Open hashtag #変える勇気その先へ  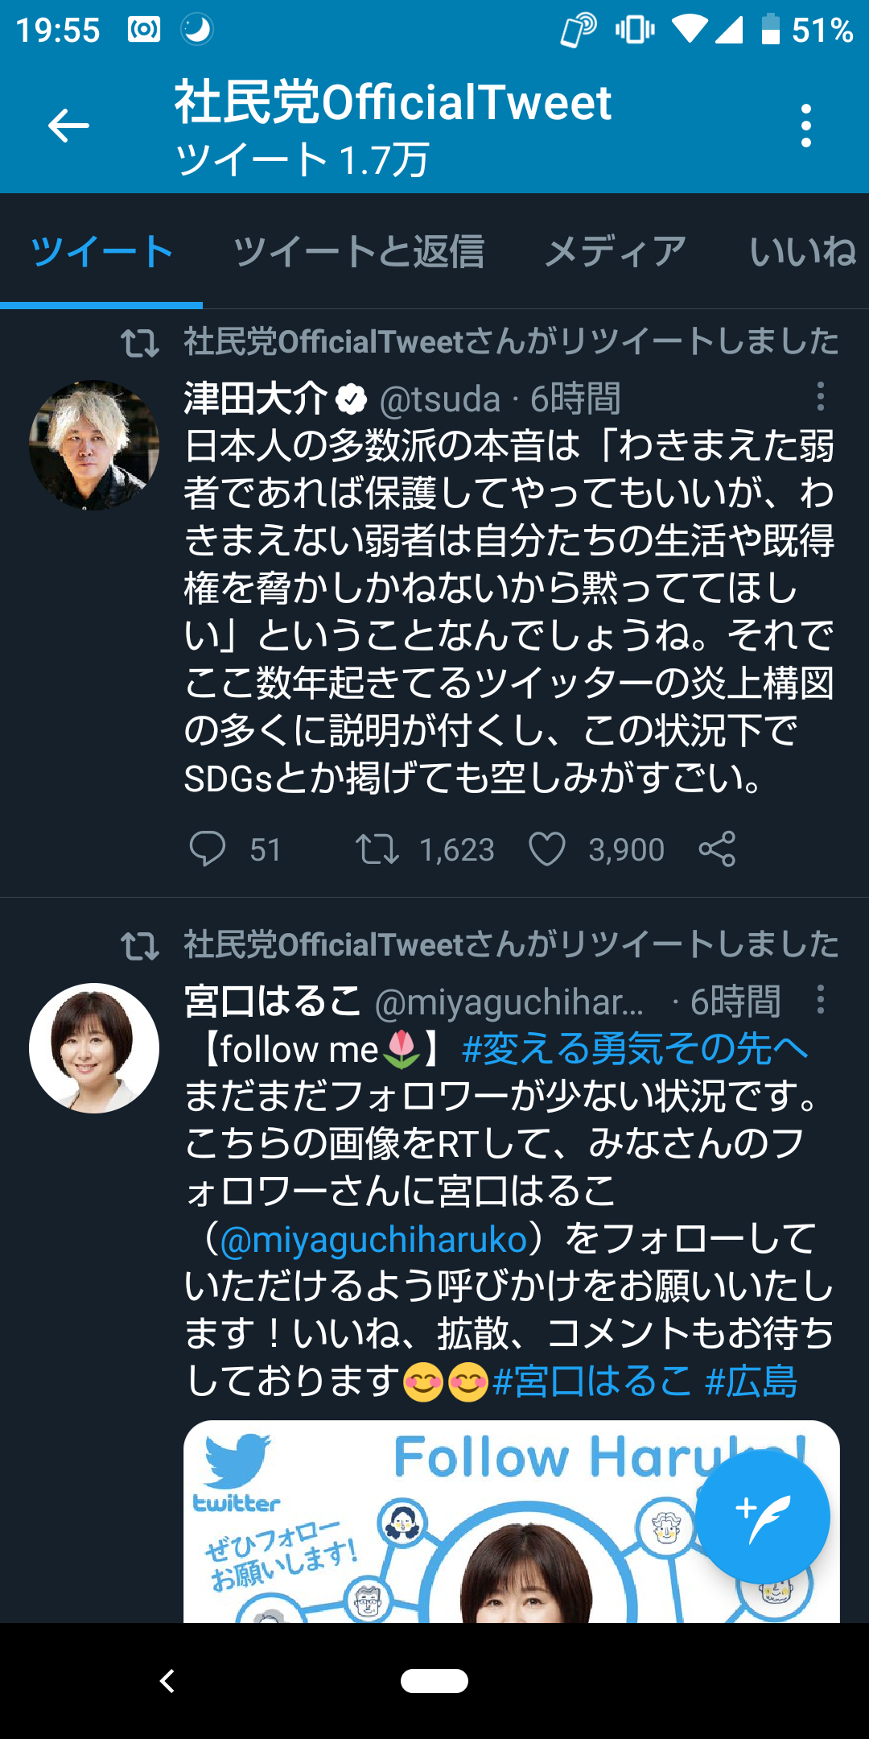pyautogui.click(x=635, y=1049)
